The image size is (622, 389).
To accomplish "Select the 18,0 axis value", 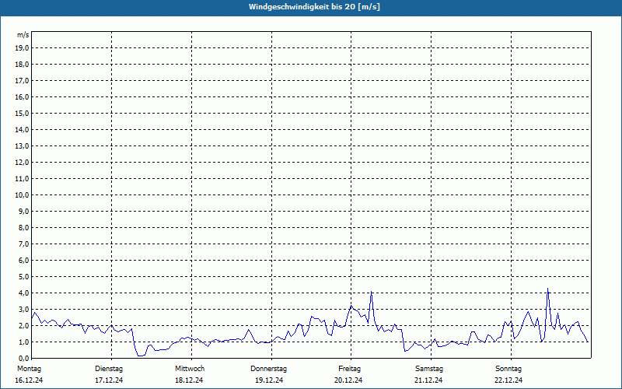I will [22, 65].
